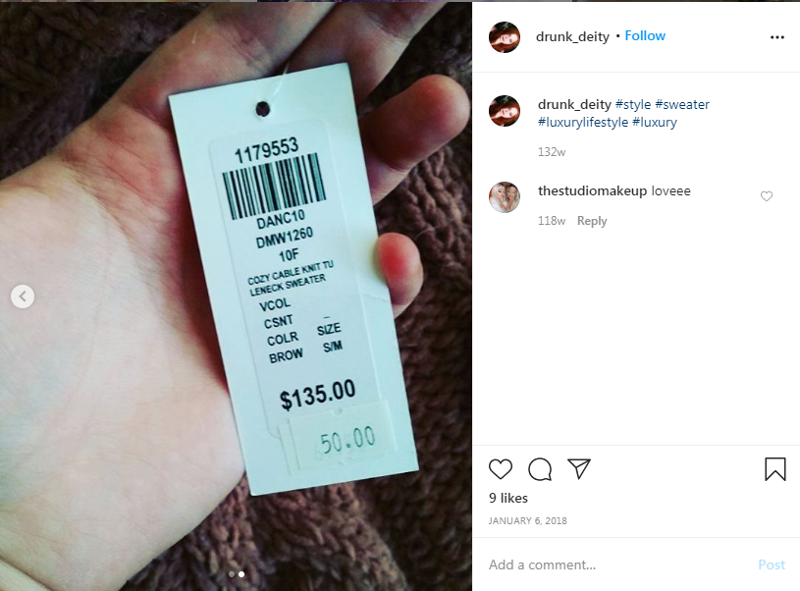This screenshot has height=591, width=800.
Task: Like the post with heart icon
Action: pos(500,469)
